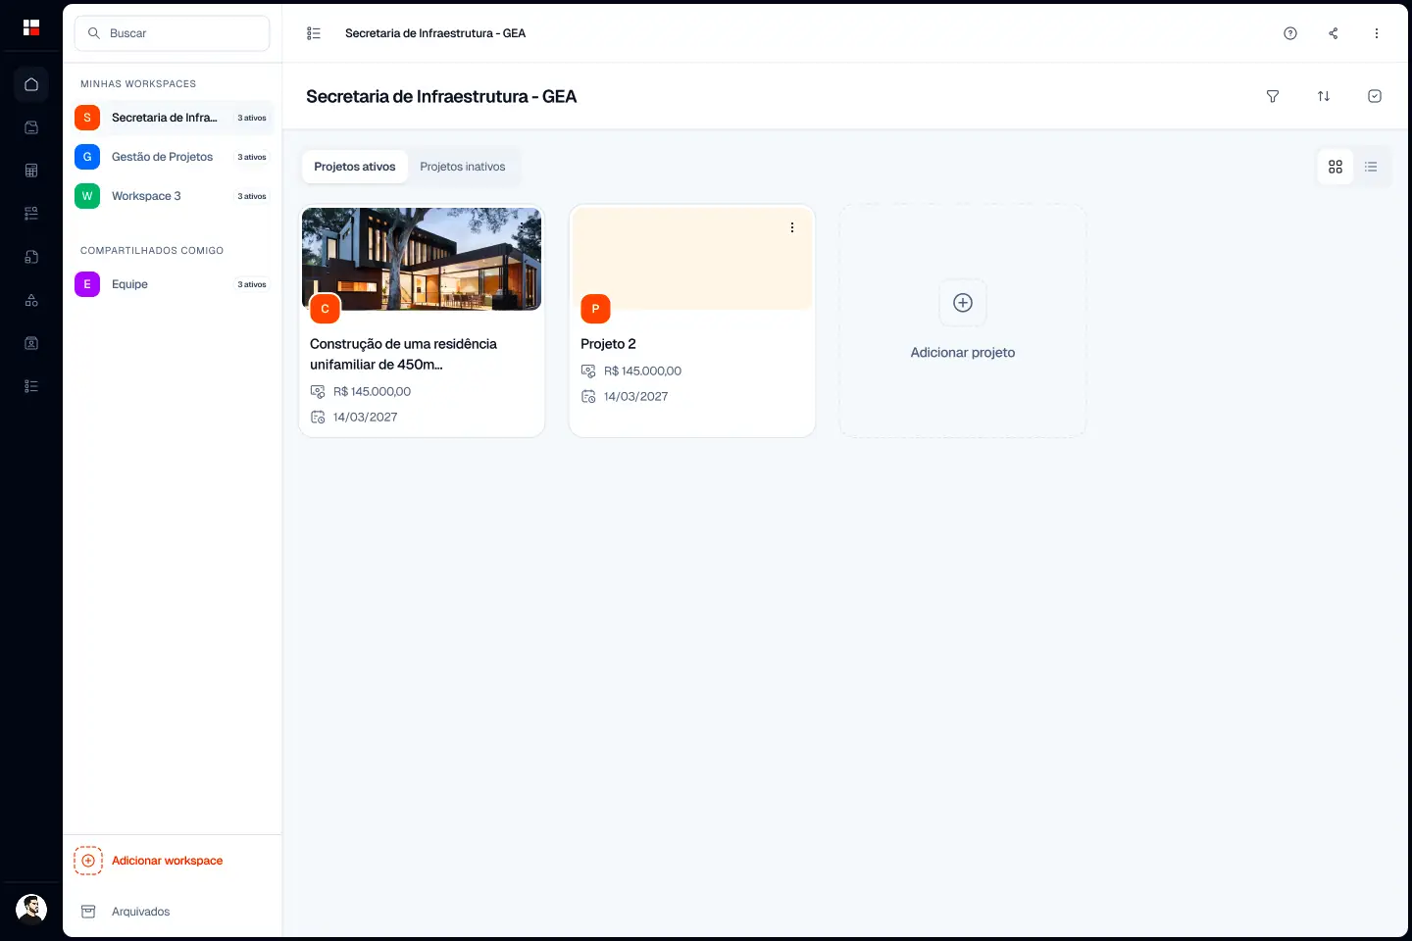Open the shapes icon in left rail
Viewport: 1412px width, 941px height.
(x=31, y=300)
